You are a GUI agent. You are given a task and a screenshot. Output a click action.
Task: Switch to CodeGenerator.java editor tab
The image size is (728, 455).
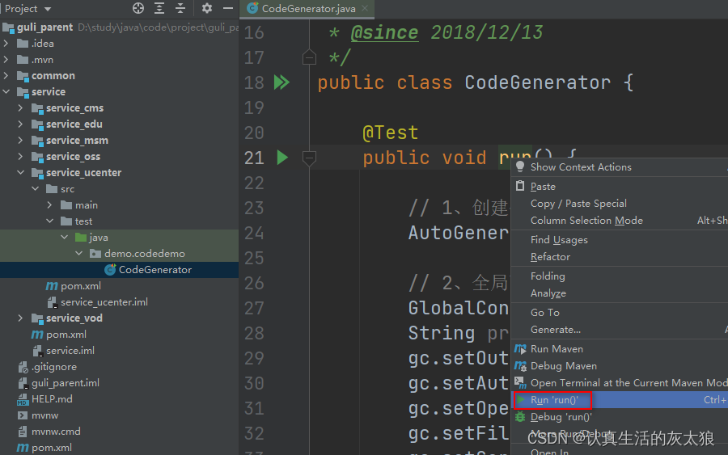[x=308, y=9]
